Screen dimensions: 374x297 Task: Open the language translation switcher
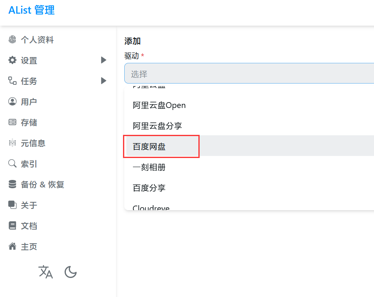46,272
